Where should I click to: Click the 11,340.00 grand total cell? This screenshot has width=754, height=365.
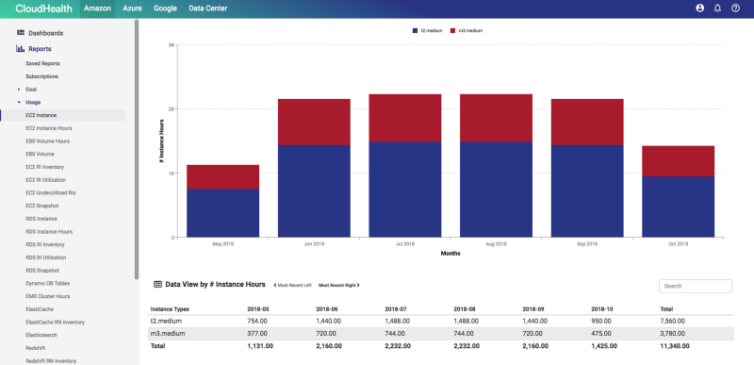[674, 346]
